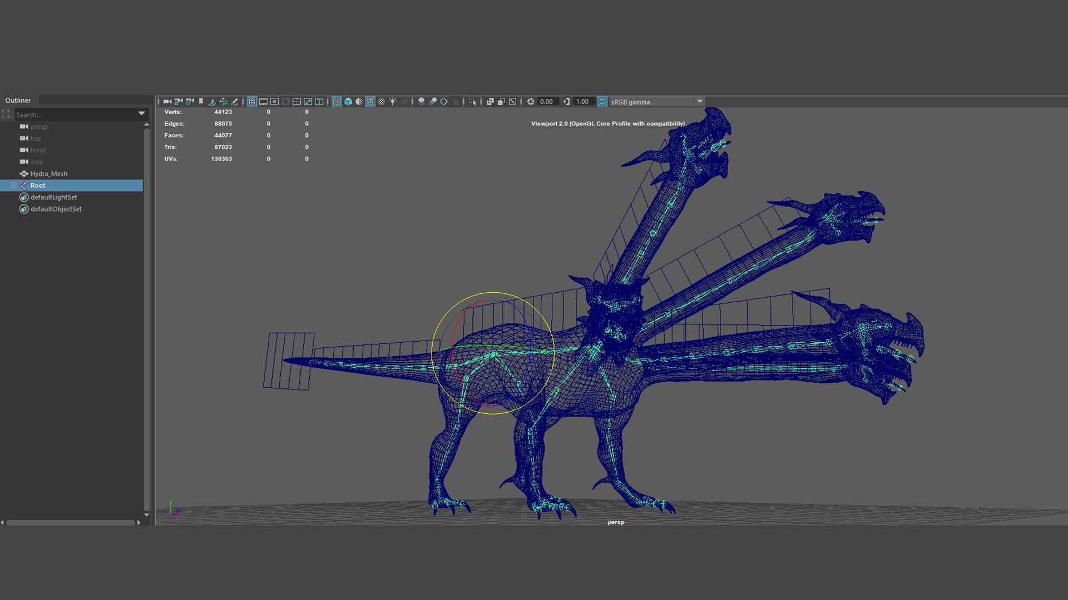Open Camera Attributes gear-camera icon

coord(190,102)
